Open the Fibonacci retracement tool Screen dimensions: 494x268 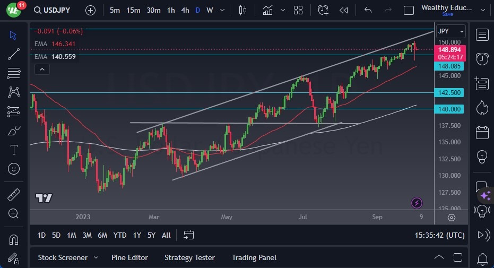[x=14, y=73]
